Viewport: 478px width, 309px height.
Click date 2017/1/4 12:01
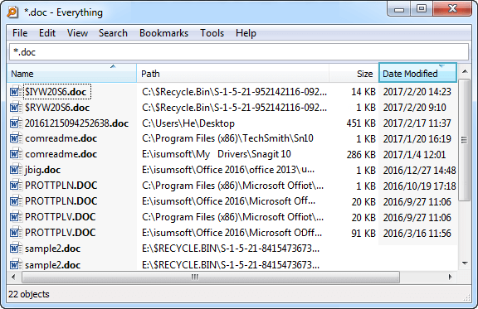[414, 155]
